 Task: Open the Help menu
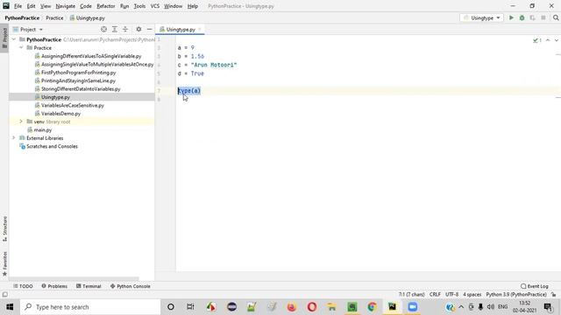pyautogui.click(x=193, y=6)
